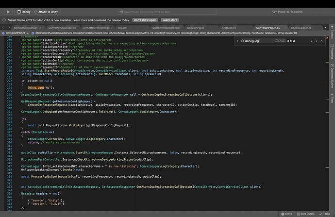
Task: Switch to the ConvaiLogger.cs tab
Action: (301, 28)
